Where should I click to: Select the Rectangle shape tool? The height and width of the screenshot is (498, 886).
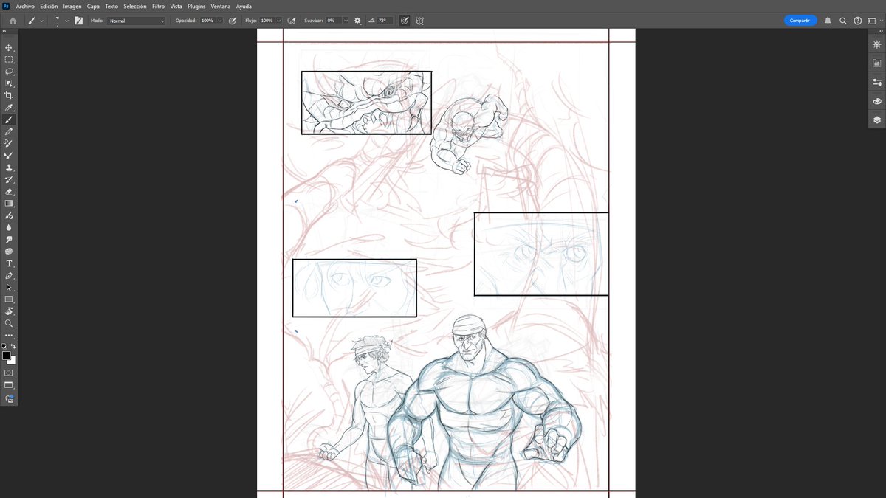pyautogui.click(x=9, y=299)
